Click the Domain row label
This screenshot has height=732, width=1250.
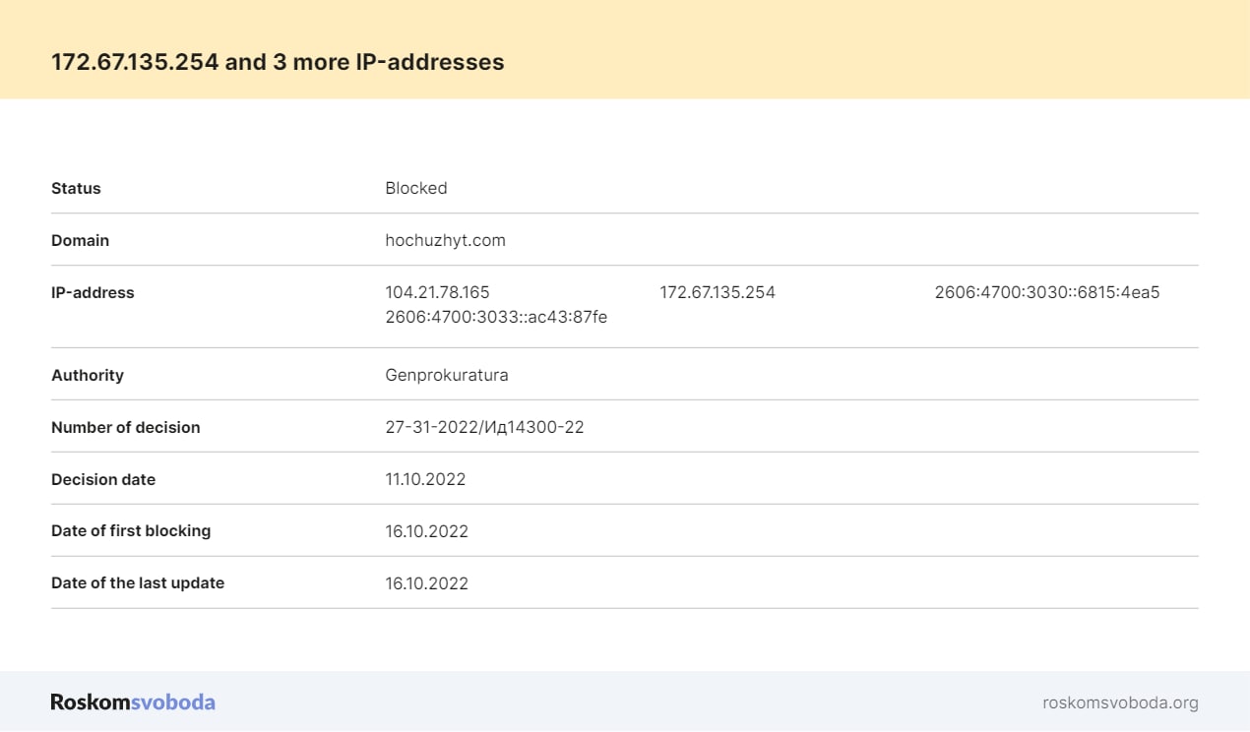tap(80, 240)
